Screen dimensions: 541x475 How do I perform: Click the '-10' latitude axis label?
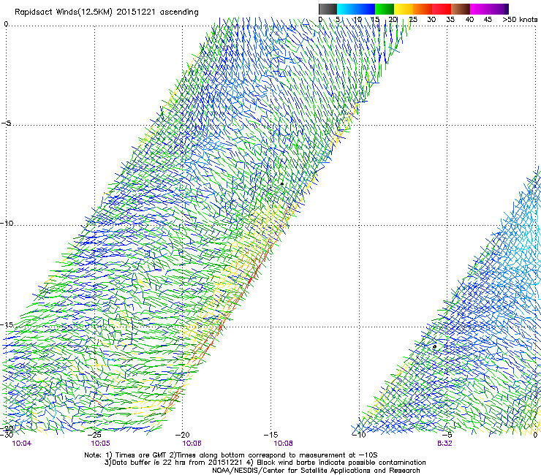point(7,223)
